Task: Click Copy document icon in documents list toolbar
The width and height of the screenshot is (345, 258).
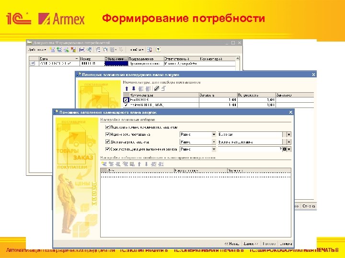Action: tap(59, 50)
